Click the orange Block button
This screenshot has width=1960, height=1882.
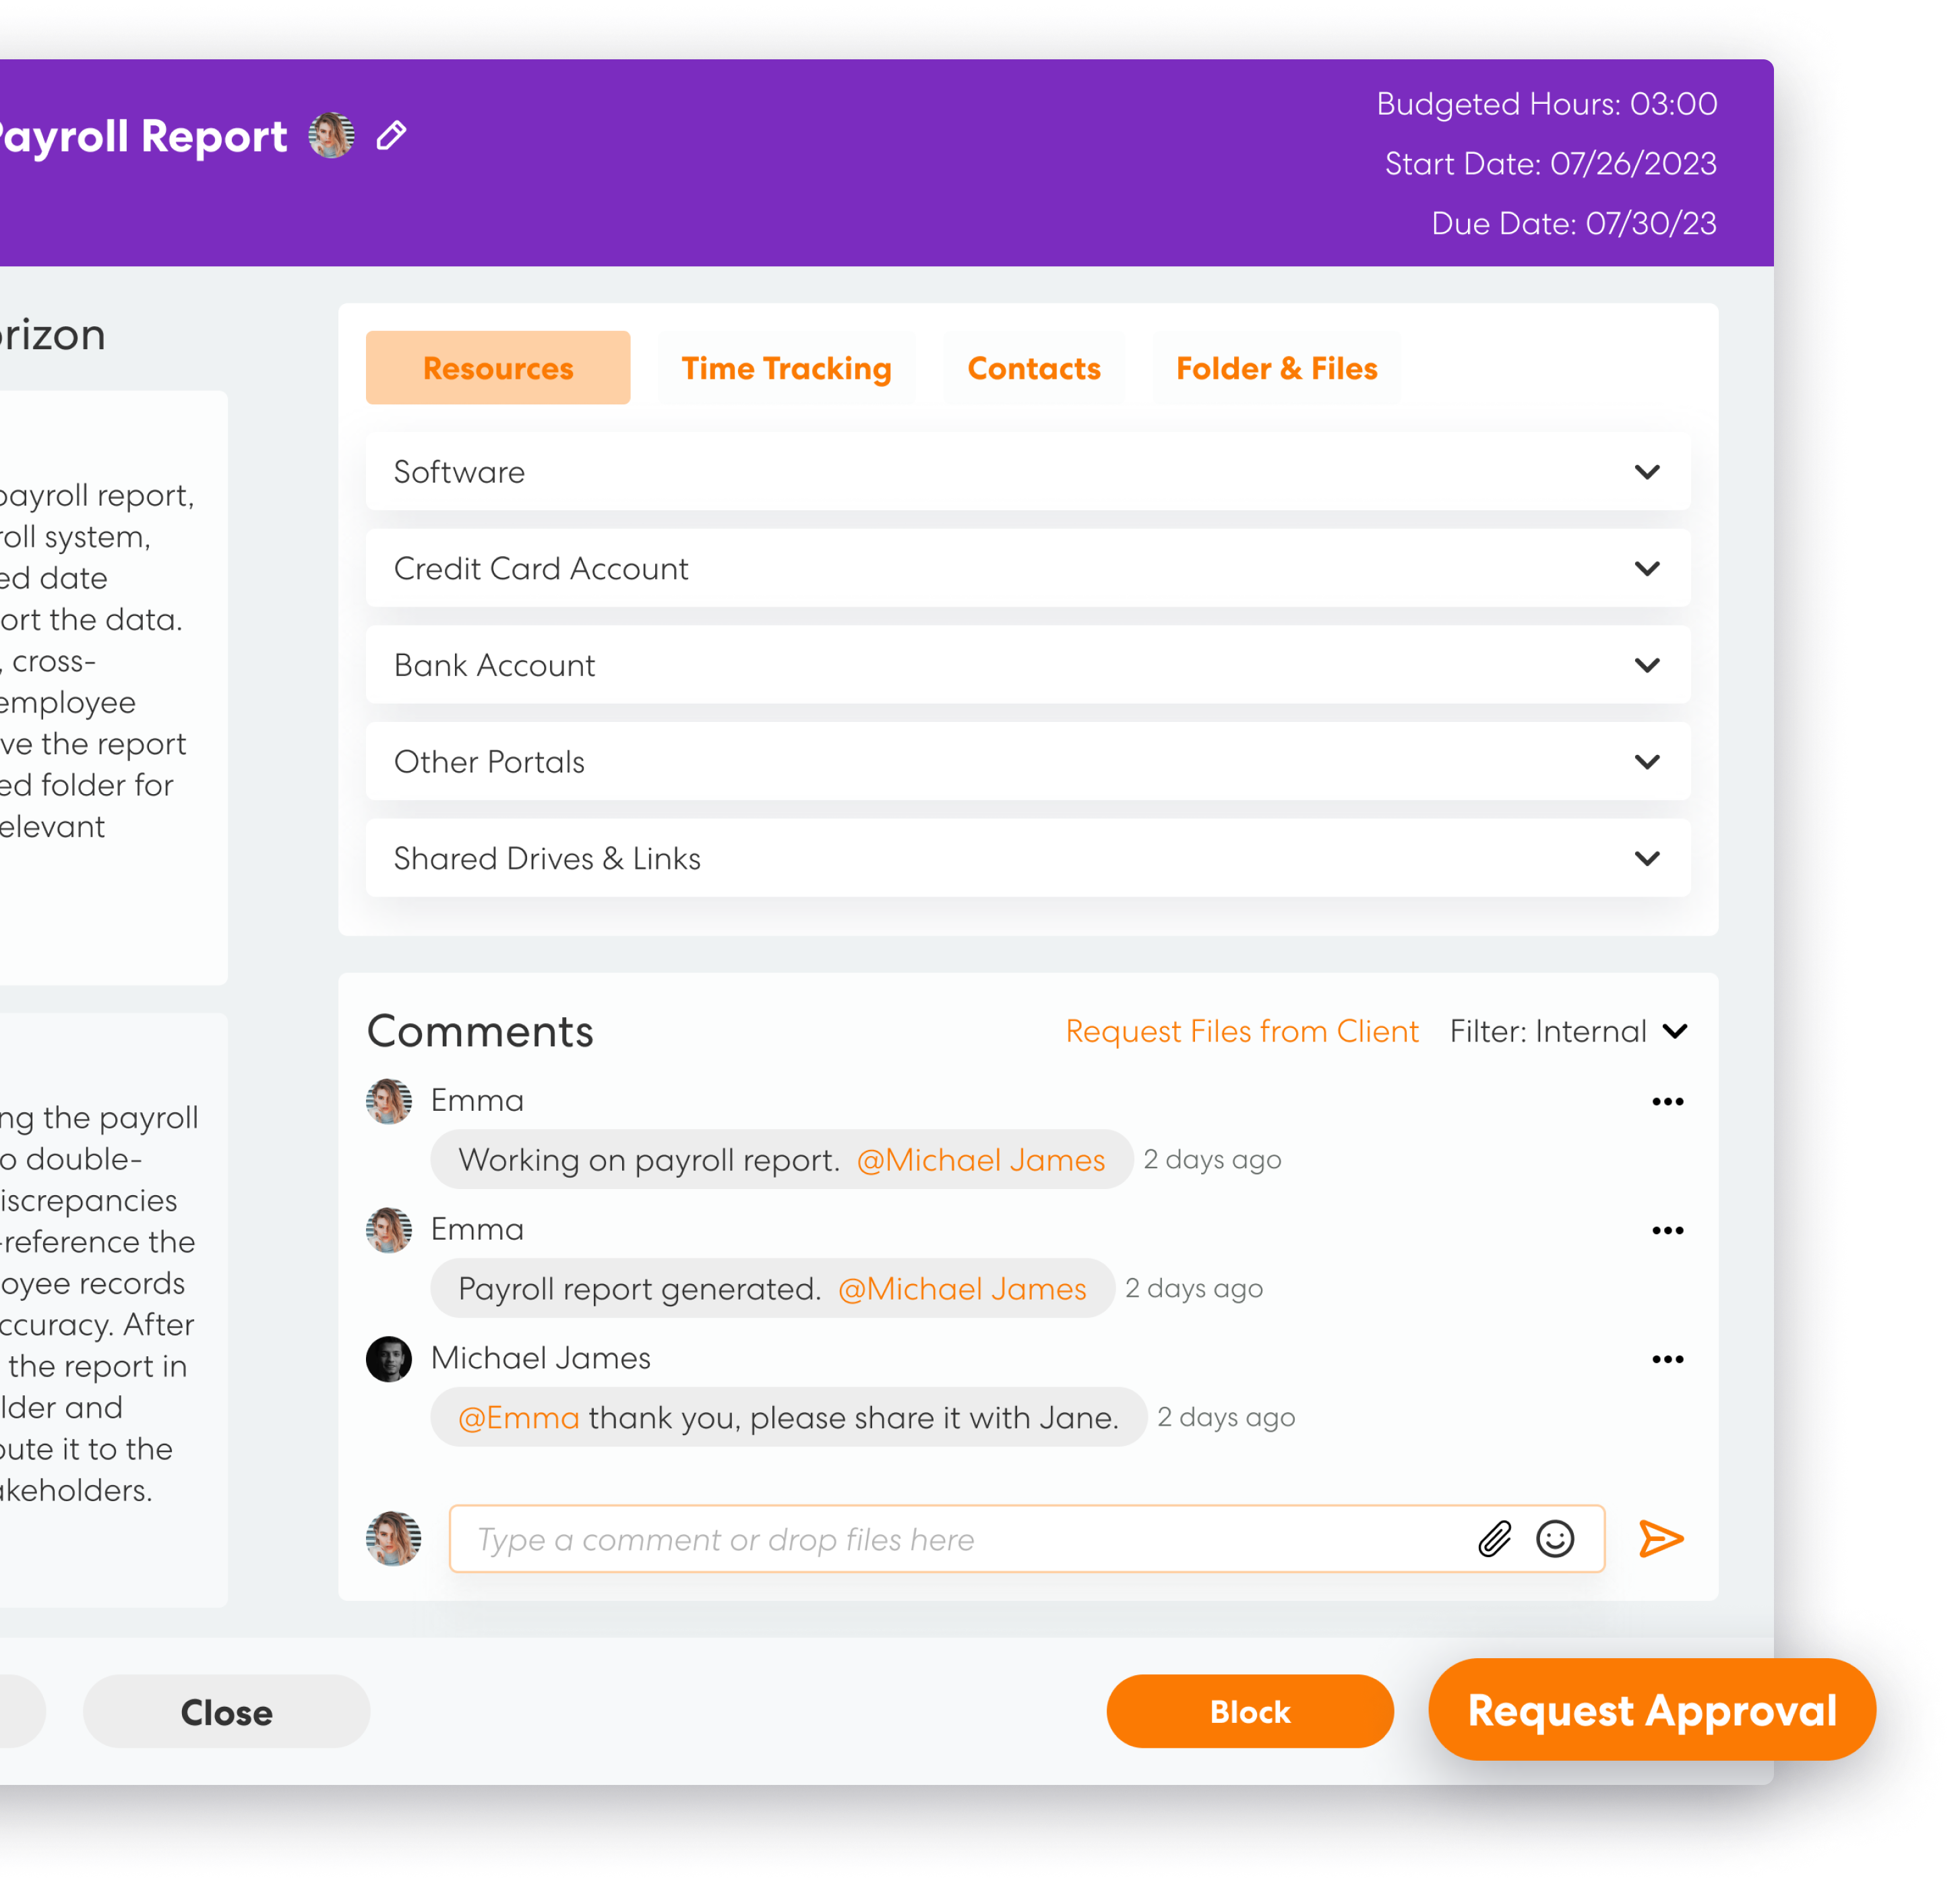1249,1712
